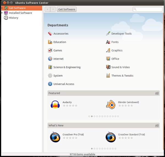
Task: Open CrossOver Standard (Trial) title
Action: pos(131,134)
